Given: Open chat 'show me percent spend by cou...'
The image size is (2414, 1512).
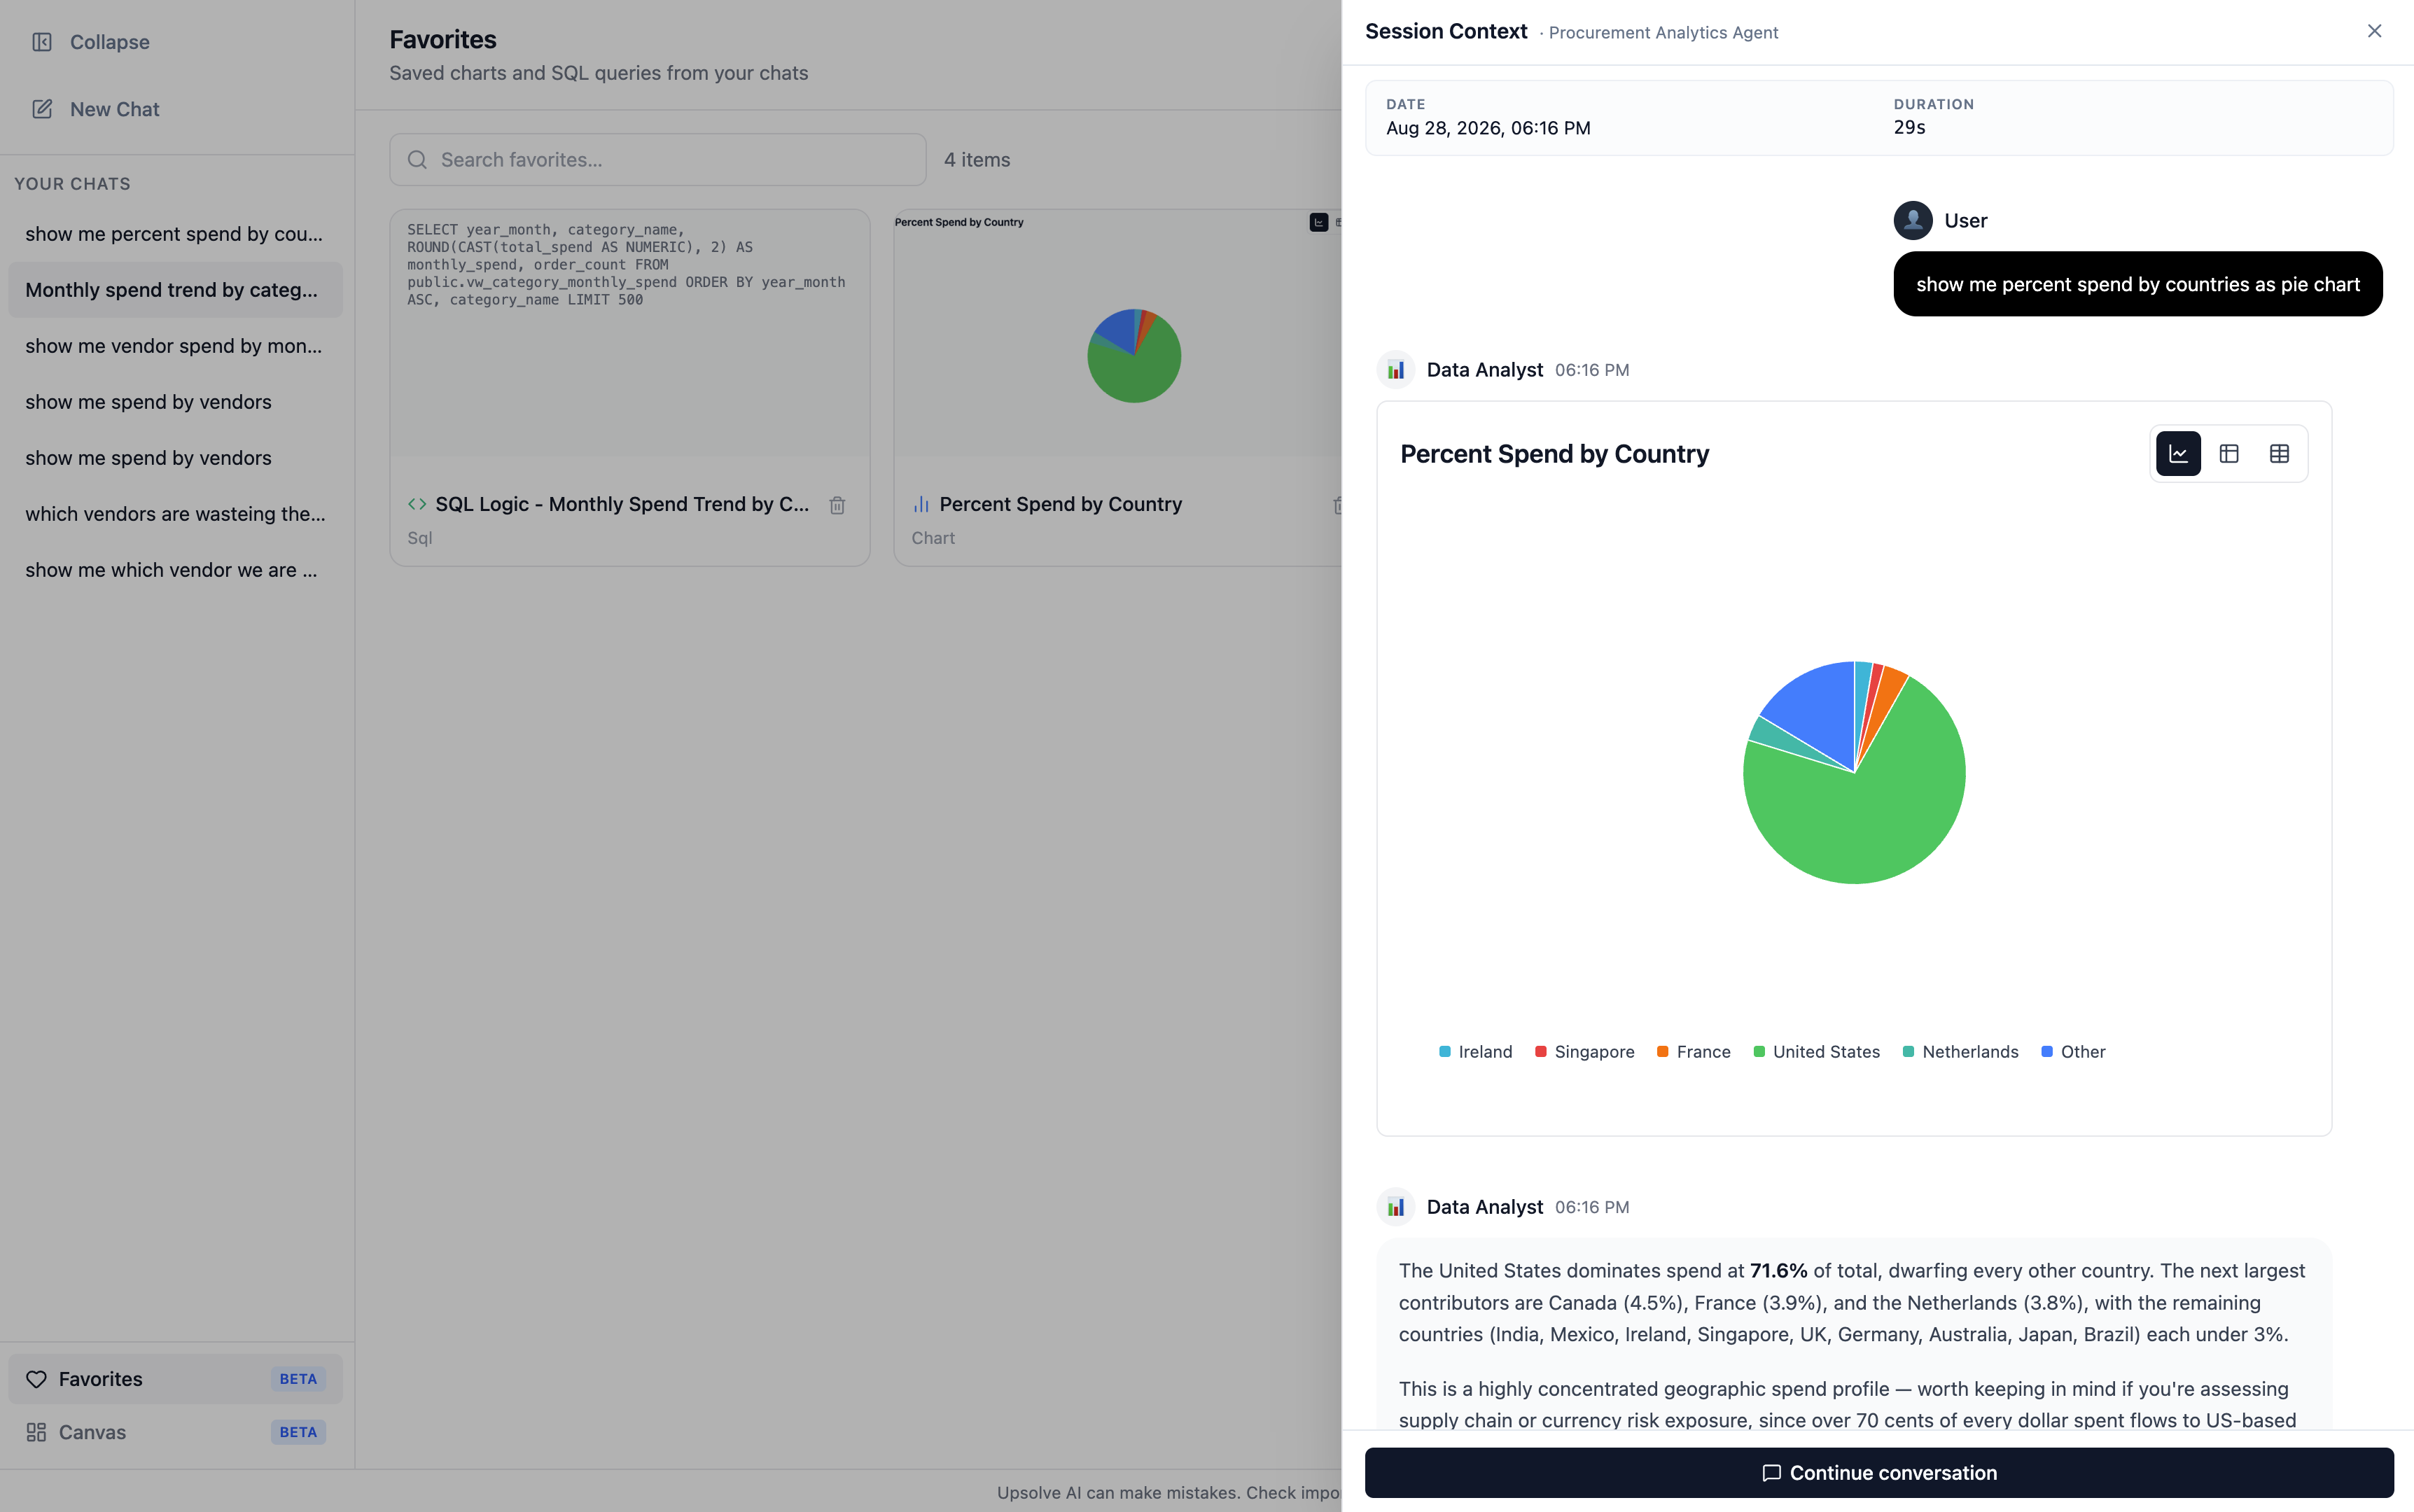Looking at the screenshot, I should [x=175, y=234].
